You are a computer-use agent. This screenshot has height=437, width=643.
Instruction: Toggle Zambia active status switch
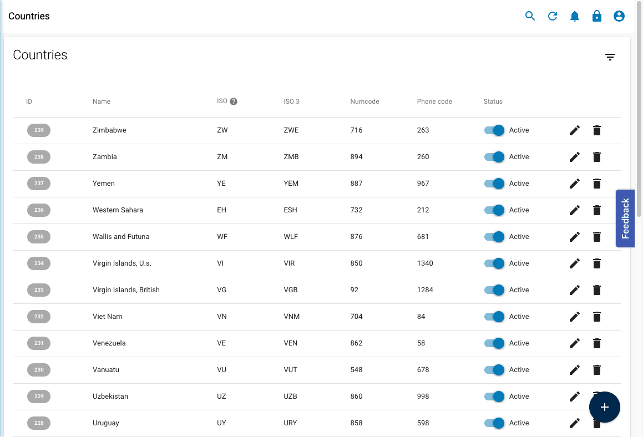point(494,157)
